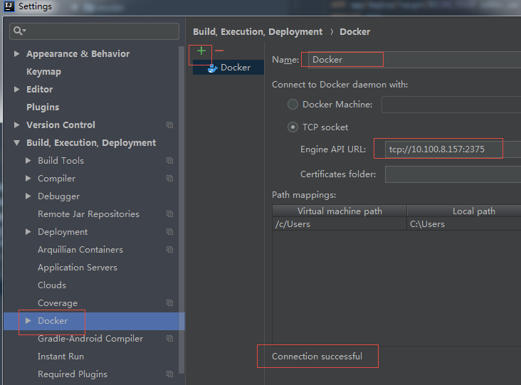Expand the Docker settings node
Screen dimensions: 521x385
click(28, 320)
